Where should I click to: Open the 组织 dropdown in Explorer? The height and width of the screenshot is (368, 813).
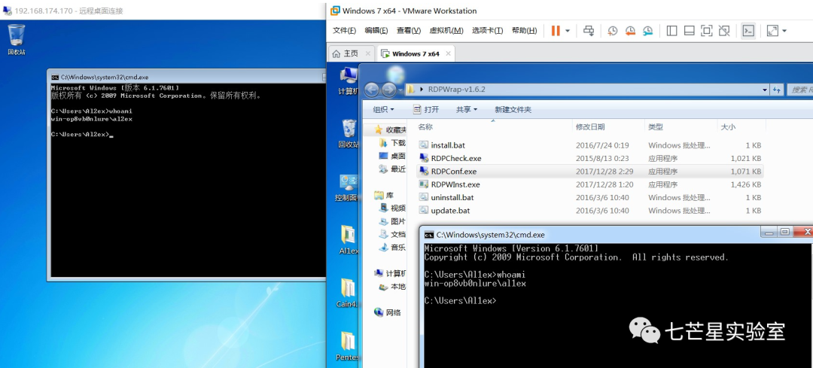click(x=384, y=110)
